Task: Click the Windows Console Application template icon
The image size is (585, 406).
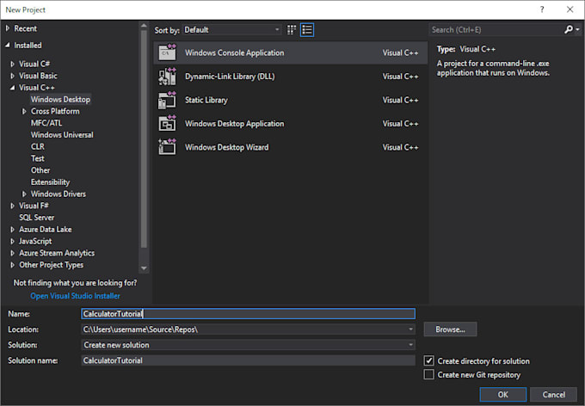Action: point(167,53)
